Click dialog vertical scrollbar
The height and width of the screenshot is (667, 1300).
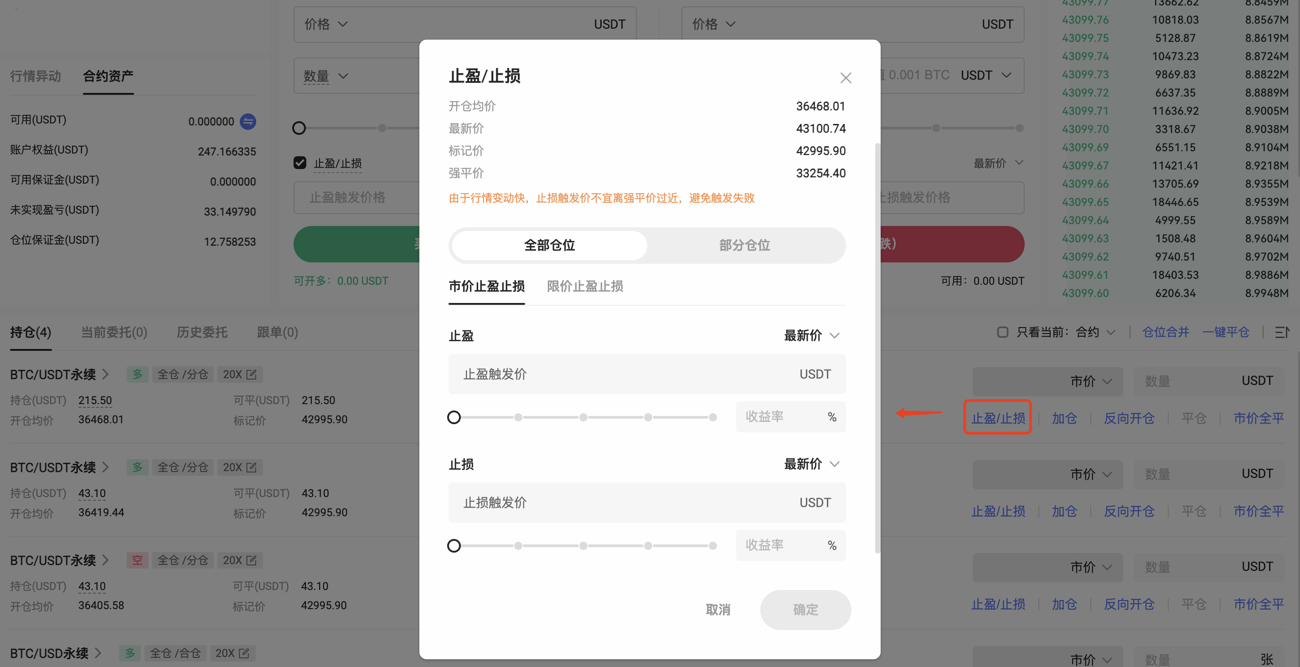877,348
